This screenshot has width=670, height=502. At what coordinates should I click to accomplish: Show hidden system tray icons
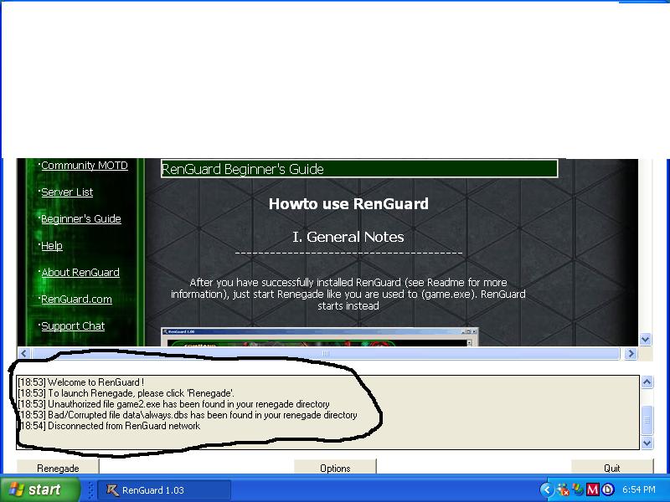click(x=547, y=489)
